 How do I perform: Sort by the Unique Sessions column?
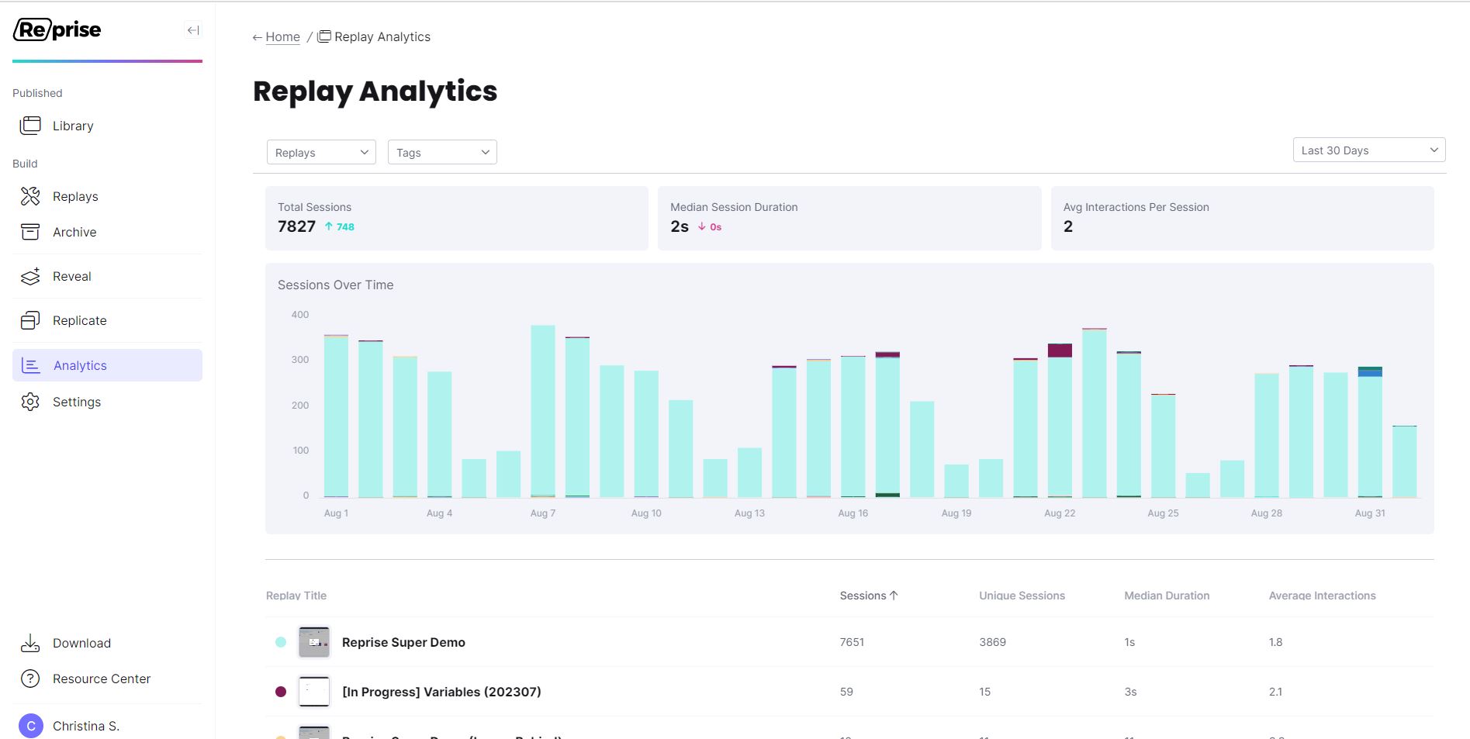point(1022,596)
